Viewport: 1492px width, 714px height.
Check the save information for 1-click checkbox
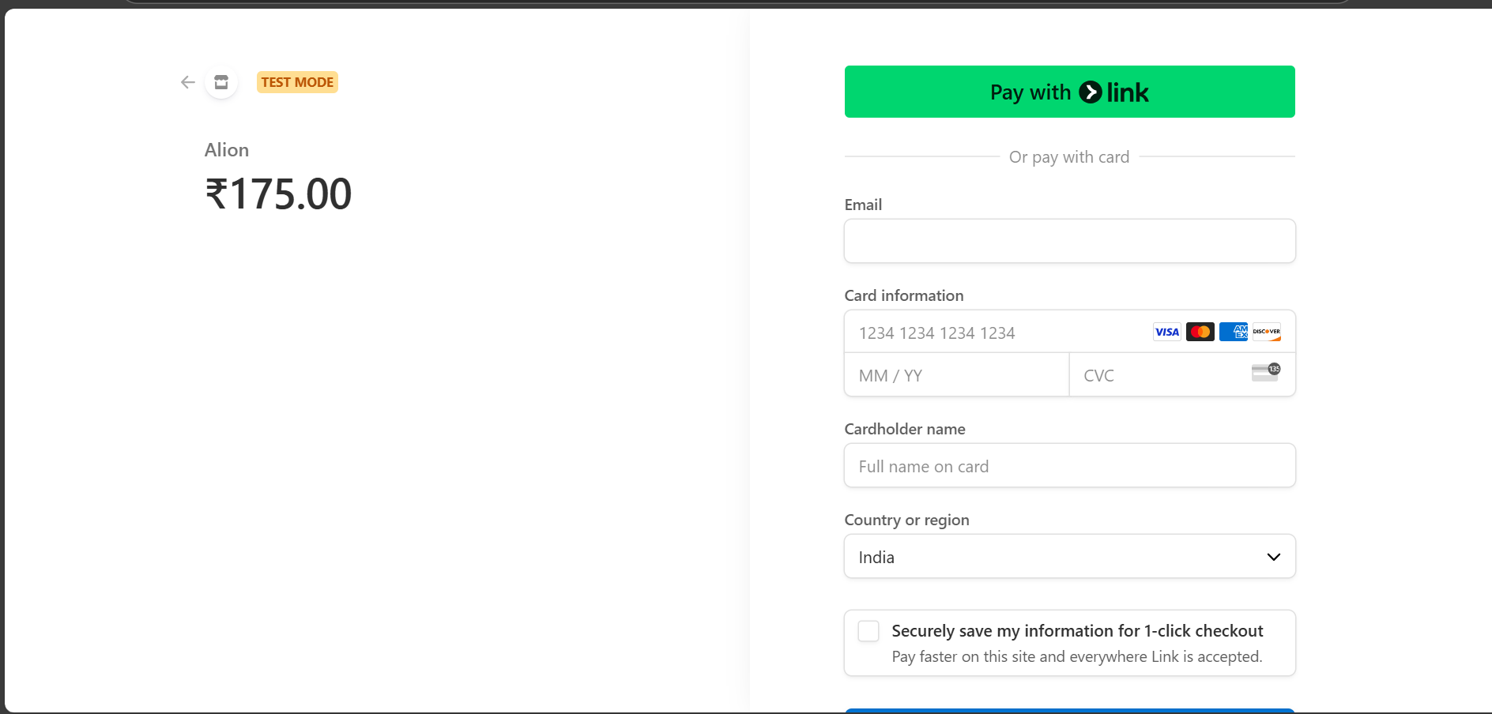(x=868, y=631)
